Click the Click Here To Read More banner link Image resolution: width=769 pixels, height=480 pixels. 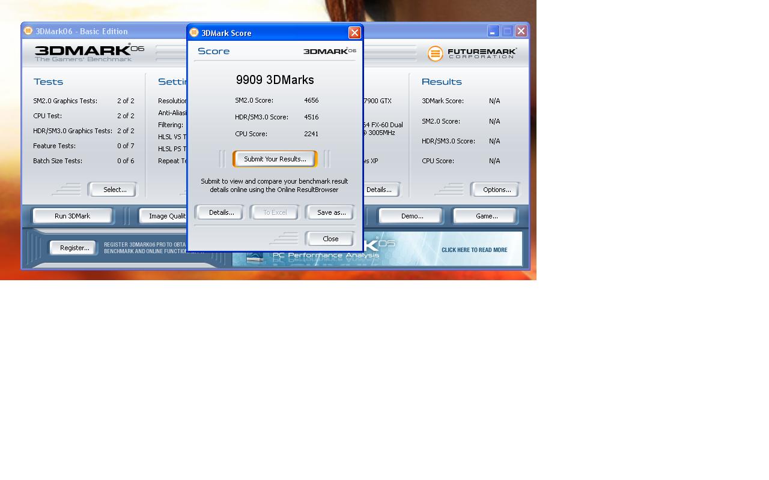click(474, 250)
